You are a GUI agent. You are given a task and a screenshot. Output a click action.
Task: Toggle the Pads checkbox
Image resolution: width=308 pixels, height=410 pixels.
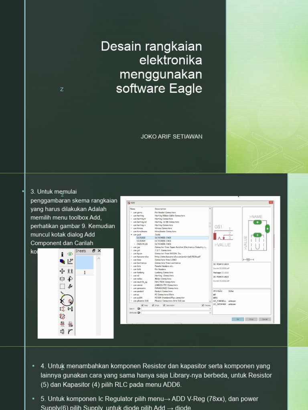(142, 305)
